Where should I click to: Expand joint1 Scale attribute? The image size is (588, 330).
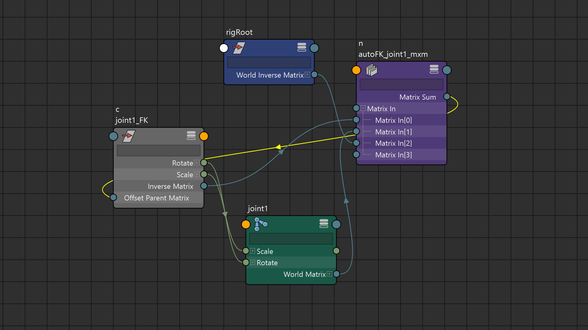pyautogui.click(x=252, y=251)
